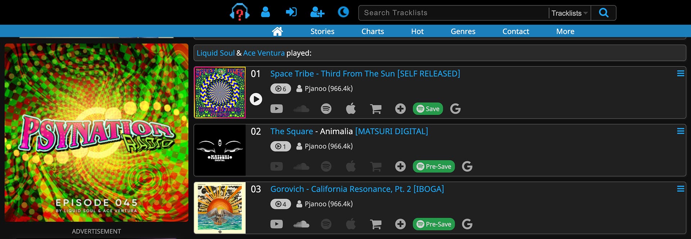691x239 pixels.
Task: Click Pre-Save button on Animalia track
Action: pyautogui.click(x=434, y=166)
